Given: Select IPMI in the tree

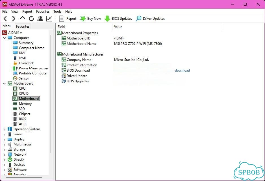Looking at the screenshot, I should pyautogui.click(x=19, y=58).
